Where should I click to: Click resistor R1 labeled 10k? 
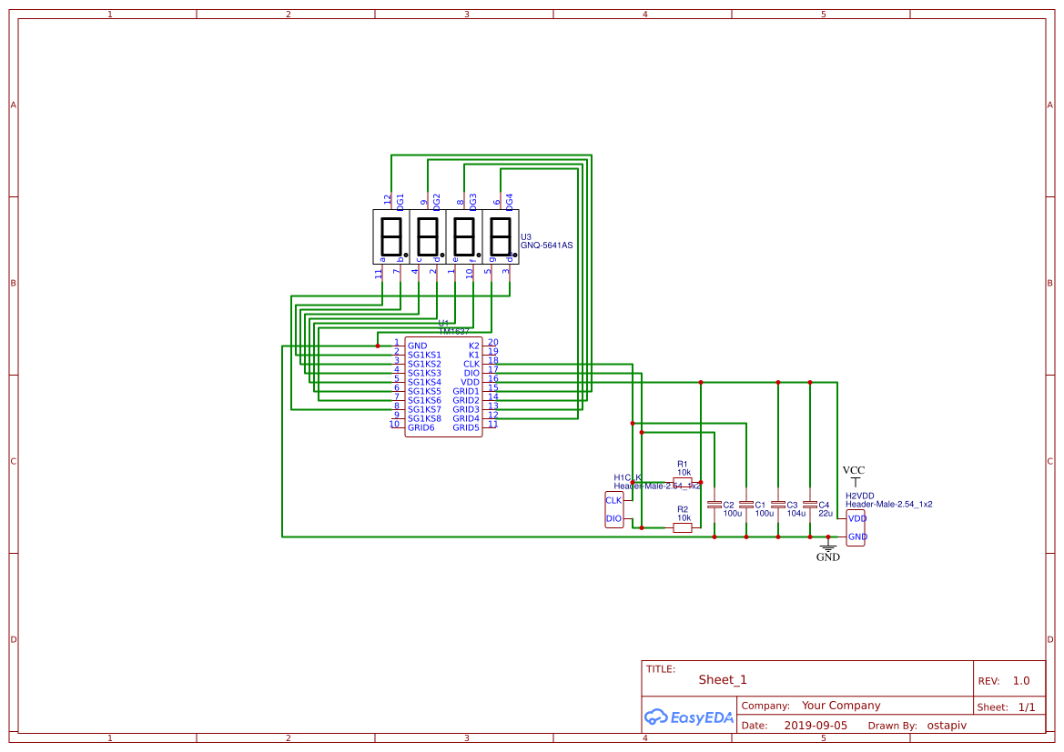coord(682,480)
